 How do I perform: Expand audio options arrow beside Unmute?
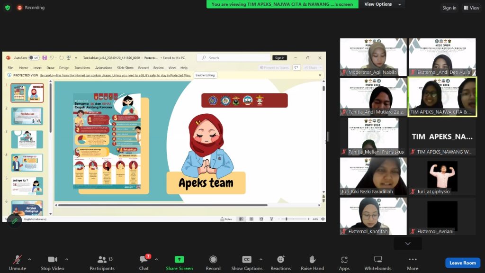[29, 259]
